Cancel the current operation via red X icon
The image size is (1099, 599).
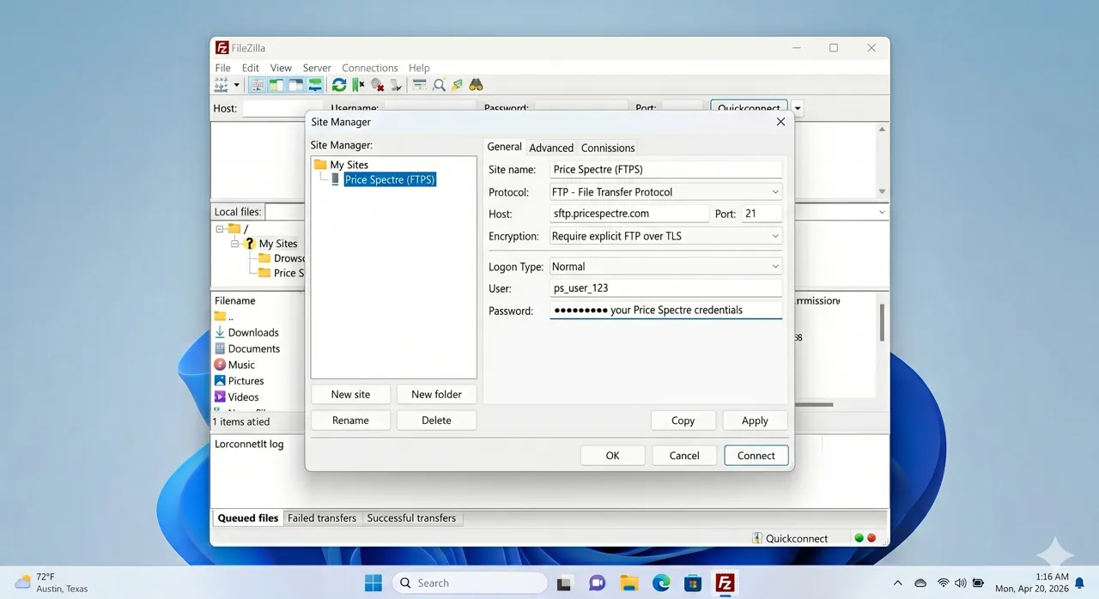pyautogui.click(x=378, y=84)
